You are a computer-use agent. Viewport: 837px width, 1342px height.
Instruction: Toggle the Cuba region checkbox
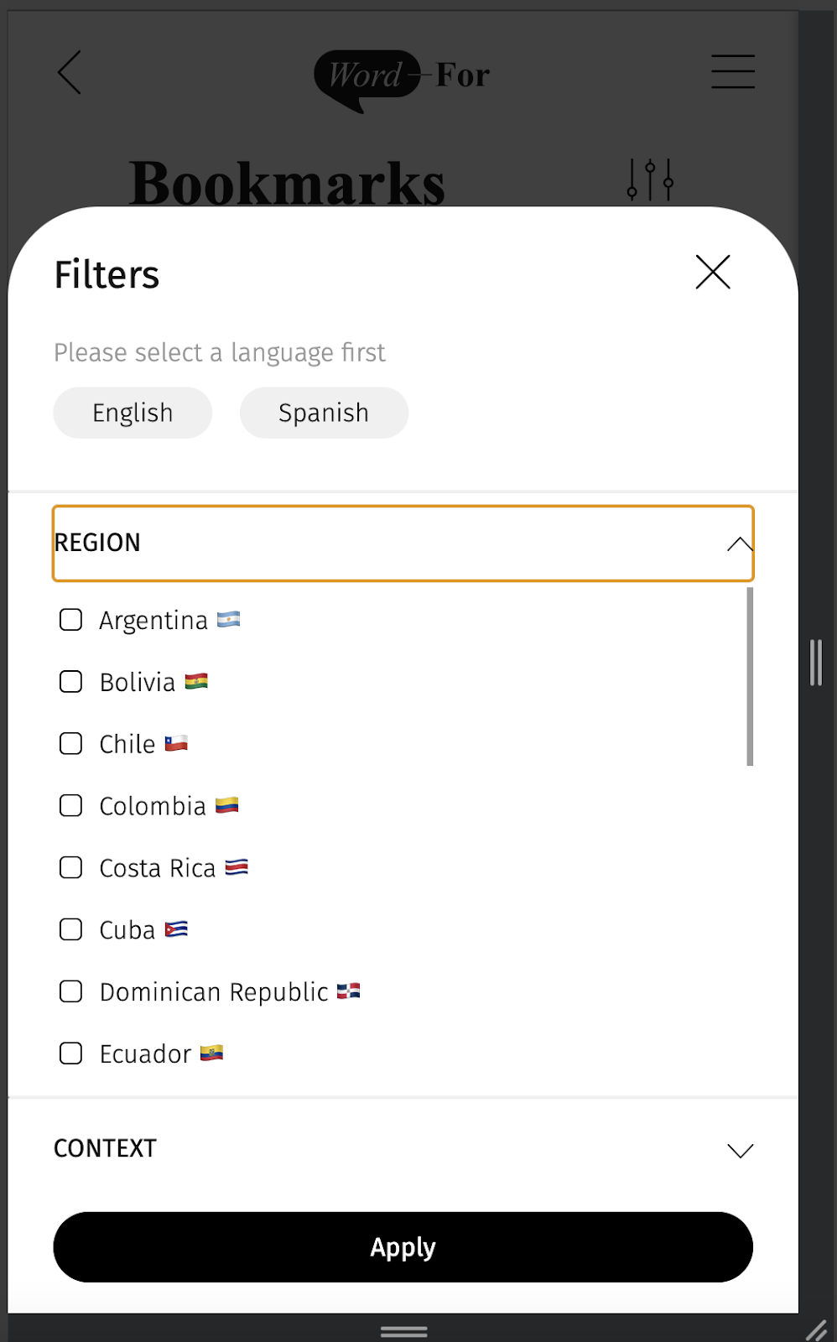pyautogui.click(x=71, y=929)
